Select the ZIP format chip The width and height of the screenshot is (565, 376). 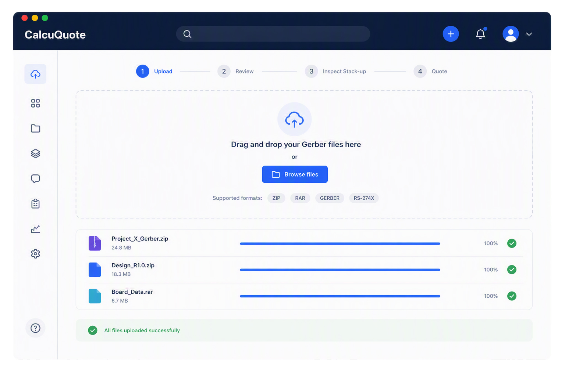[x=276, y=198]
